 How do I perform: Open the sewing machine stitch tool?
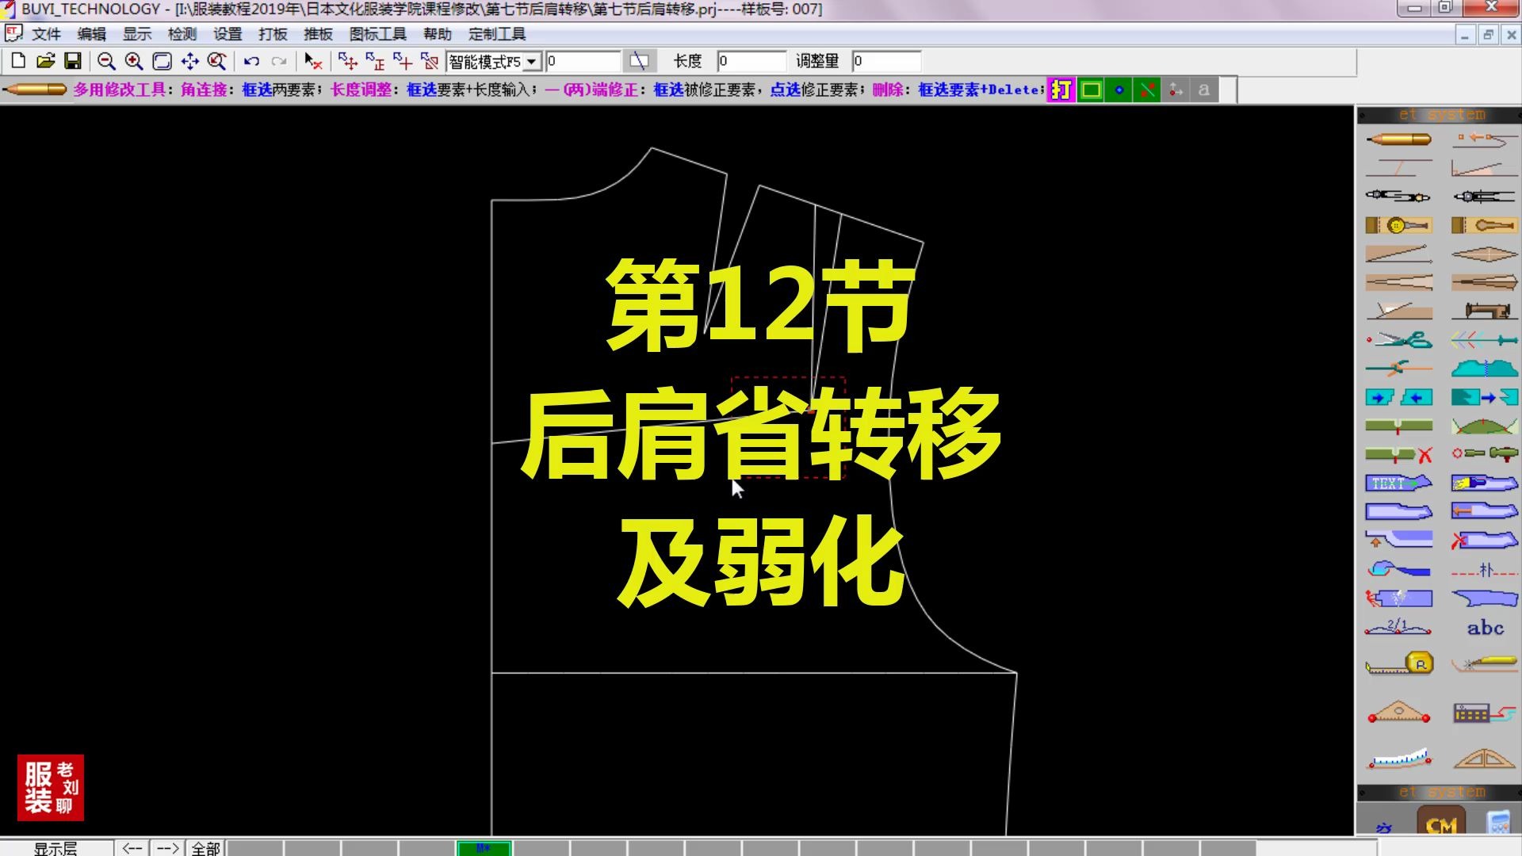(x=1486, y=308)
